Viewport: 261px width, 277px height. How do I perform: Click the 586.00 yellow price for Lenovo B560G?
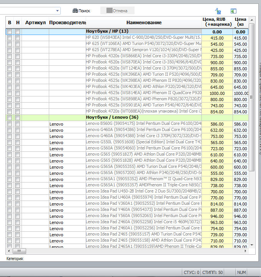pyautogui.click(x=217, y=124)
